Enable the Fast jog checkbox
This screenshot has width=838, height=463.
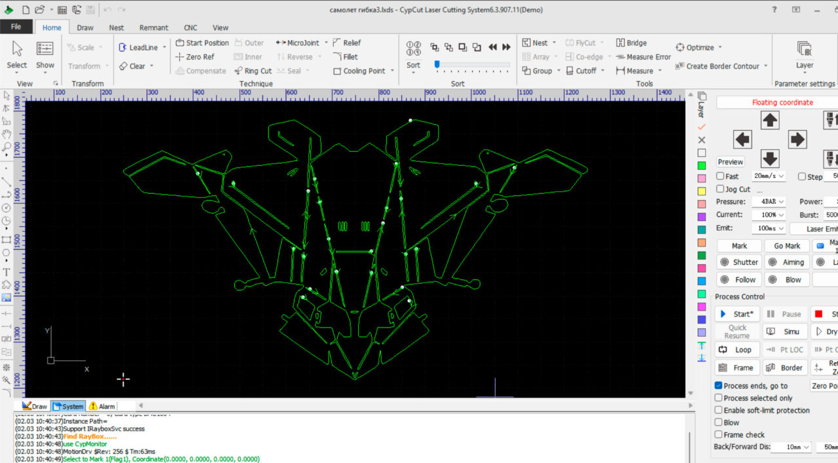(x=720, y=177)
